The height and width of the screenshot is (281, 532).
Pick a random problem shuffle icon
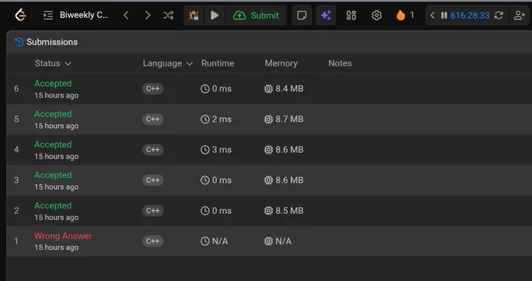pos(168,16)
